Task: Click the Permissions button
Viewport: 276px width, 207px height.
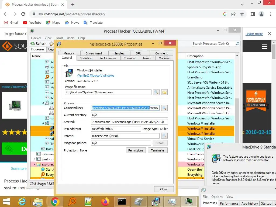Action: tap(136, 150)
